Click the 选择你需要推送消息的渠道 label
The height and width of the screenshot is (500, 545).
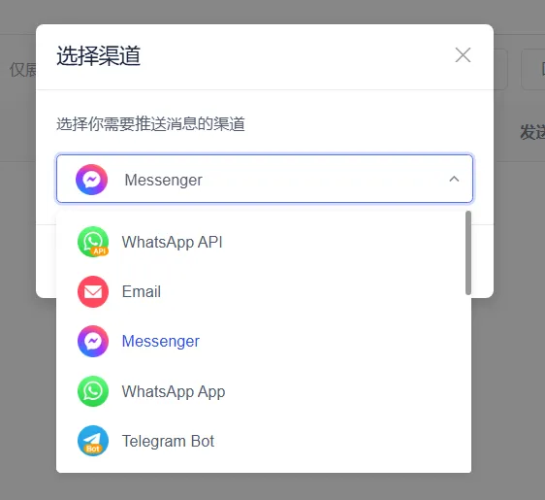[x=151, y=124]
